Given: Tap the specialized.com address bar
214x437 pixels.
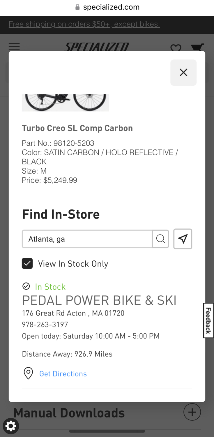Looking at the screenshot, I should (111, 7).
